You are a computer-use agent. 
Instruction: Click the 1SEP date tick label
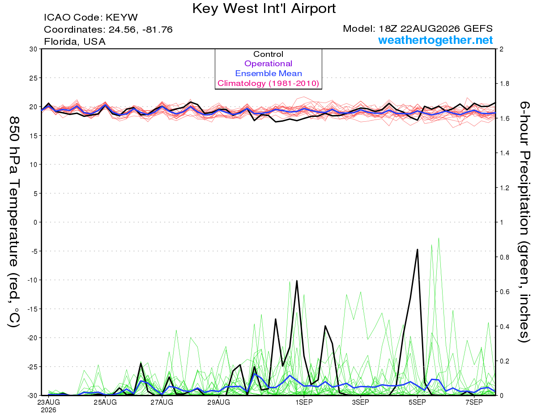tap(304, 402)
